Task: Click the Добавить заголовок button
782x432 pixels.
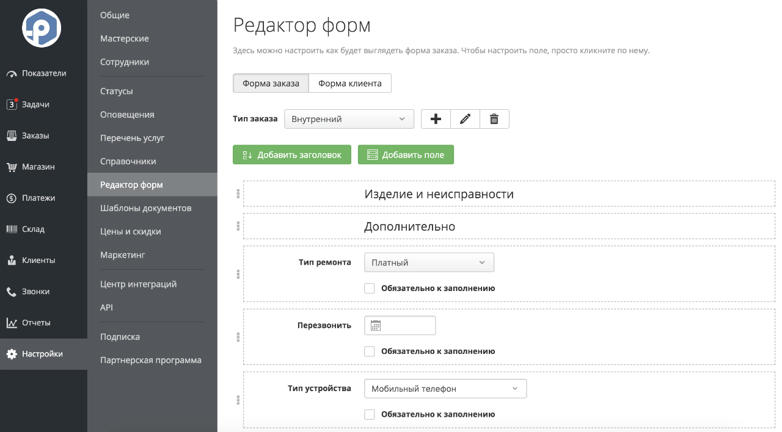Action: point(292,155)
